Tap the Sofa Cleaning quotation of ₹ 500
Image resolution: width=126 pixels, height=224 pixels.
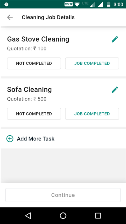click(x=27, y=99)
